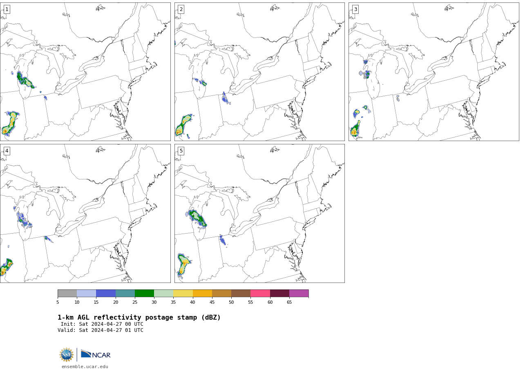Open ensemble member 2 map panel
This screenshot has width=523, height=371.
259,72
